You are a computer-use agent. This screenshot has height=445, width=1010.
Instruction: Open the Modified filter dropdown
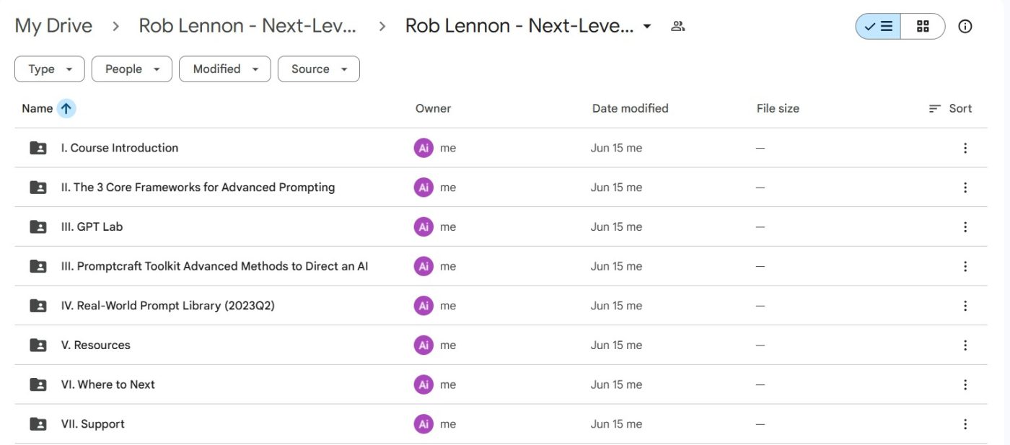[x=225, y=69]
